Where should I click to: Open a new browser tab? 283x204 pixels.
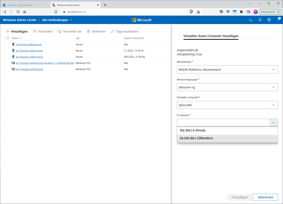pyautogui.click(x=105, y=5)
